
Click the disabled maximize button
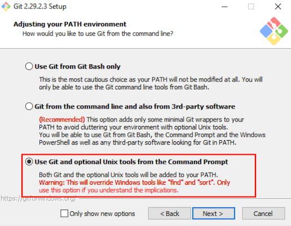[251, 7]
